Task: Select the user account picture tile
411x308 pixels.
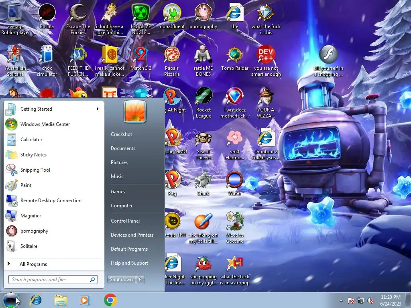Action: [x=135, y=111]
